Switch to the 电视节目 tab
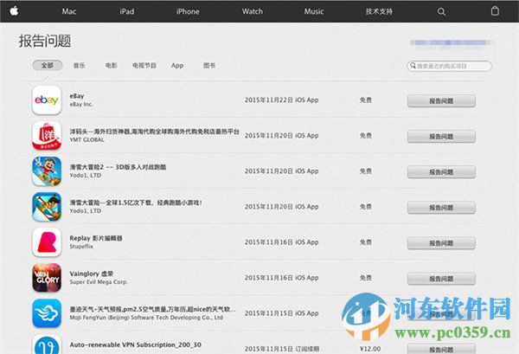This screenshot has width=519, height=354. 144,65
